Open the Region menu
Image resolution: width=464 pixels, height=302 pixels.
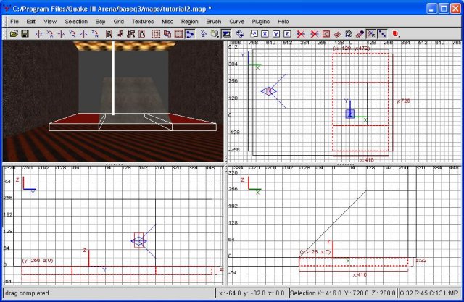190,22
